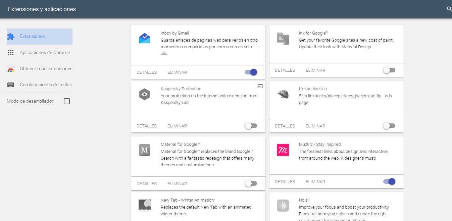Screen dimensions: 452x221
Task: Open DETALLES for Inbox by Gmail
Action: [147, 72]
